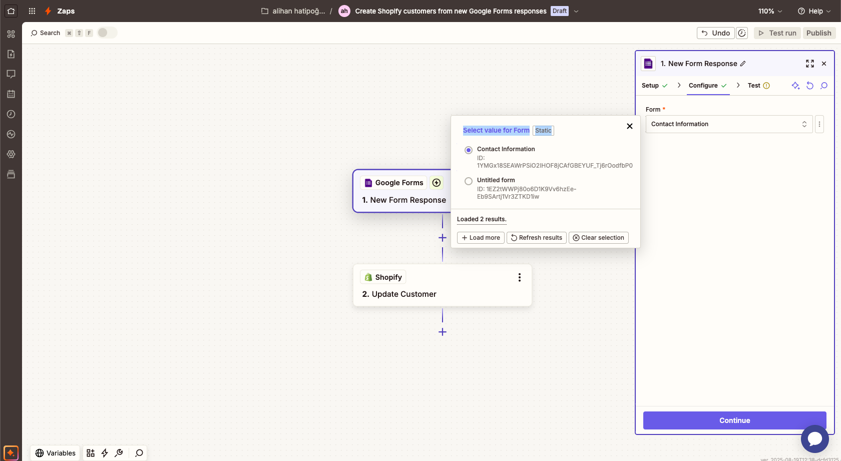The width and height of the screenshot is (841, 461).
Task: Open the 110% zoom level dropdown
Action: [x=769, y=11]
